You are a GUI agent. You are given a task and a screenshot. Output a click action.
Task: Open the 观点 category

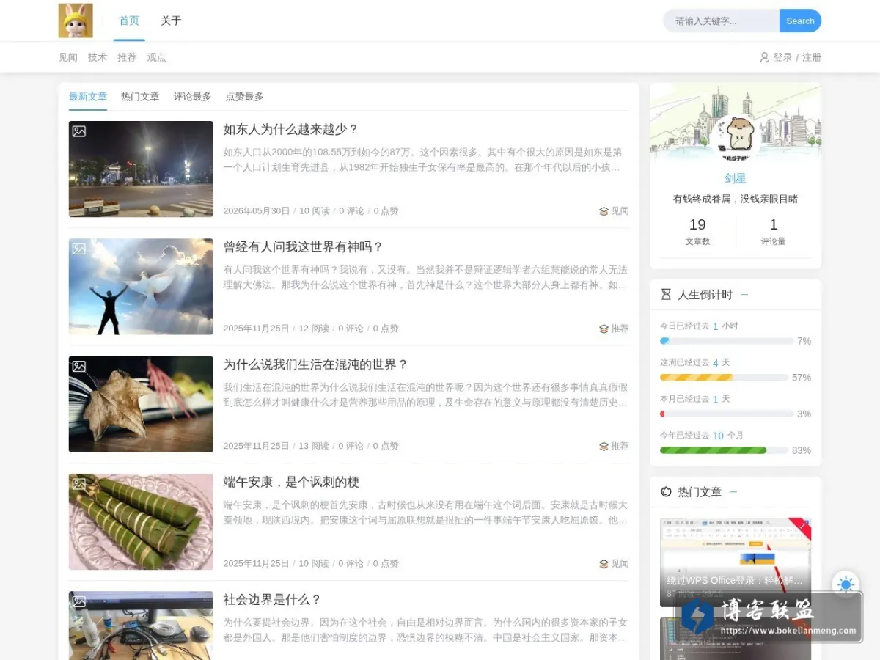click(156, 57)
